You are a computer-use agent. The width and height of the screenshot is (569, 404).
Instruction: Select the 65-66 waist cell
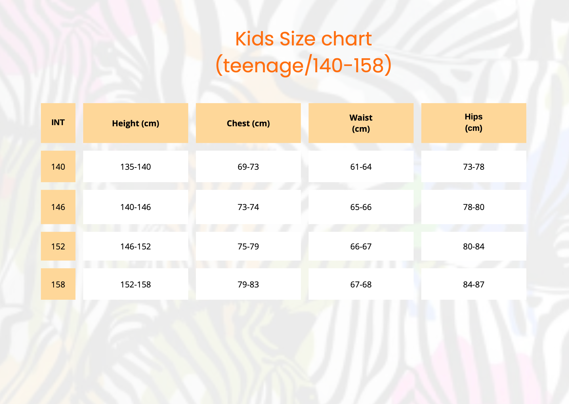pos(361,207)
